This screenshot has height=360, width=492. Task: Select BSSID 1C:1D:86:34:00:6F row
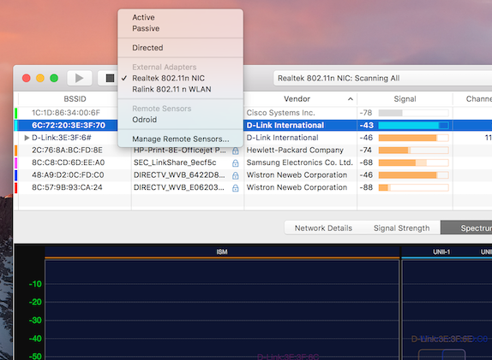pyautogui.click(x=66, y=113)
